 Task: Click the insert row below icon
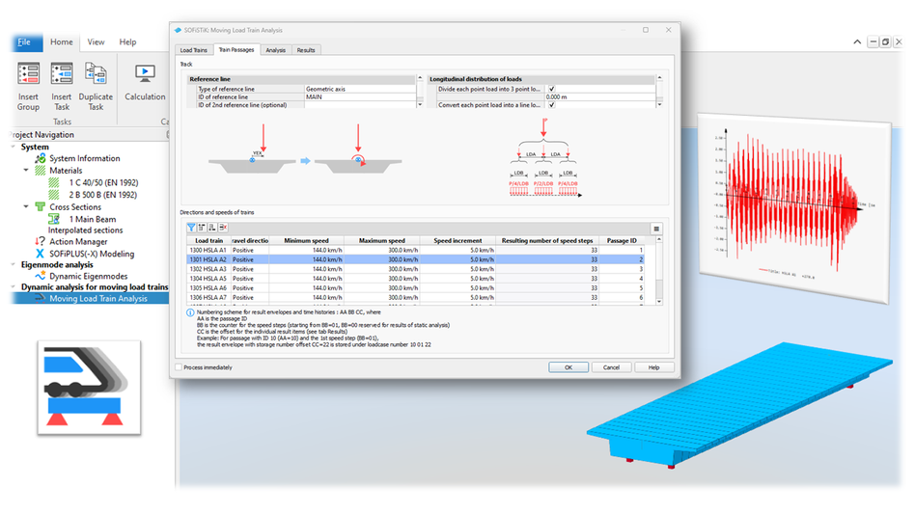pos(211,228)
